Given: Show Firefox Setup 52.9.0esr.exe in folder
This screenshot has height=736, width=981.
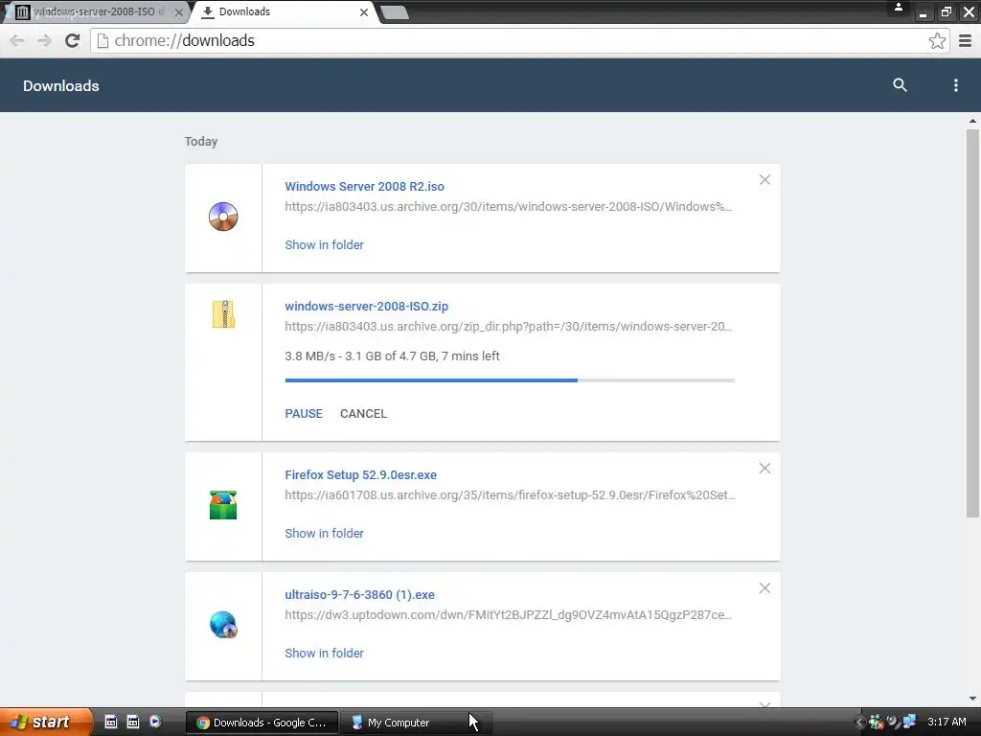Looking at the screenshot, I should click(324, 533).
